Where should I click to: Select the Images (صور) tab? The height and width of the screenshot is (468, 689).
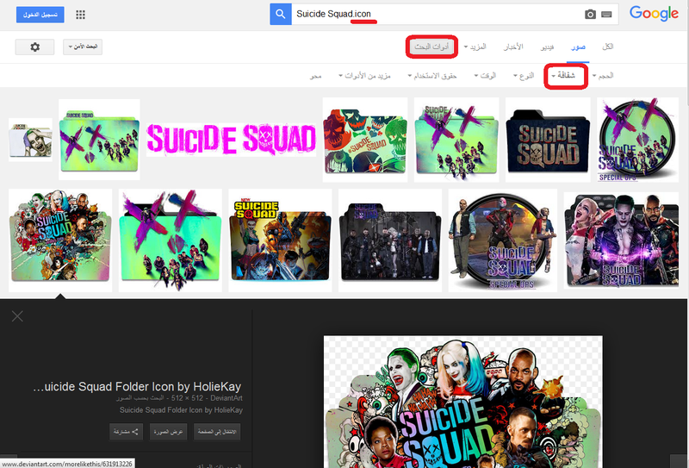pos(578,47)
